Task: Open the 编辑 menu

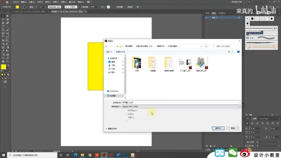Action: 24,2
